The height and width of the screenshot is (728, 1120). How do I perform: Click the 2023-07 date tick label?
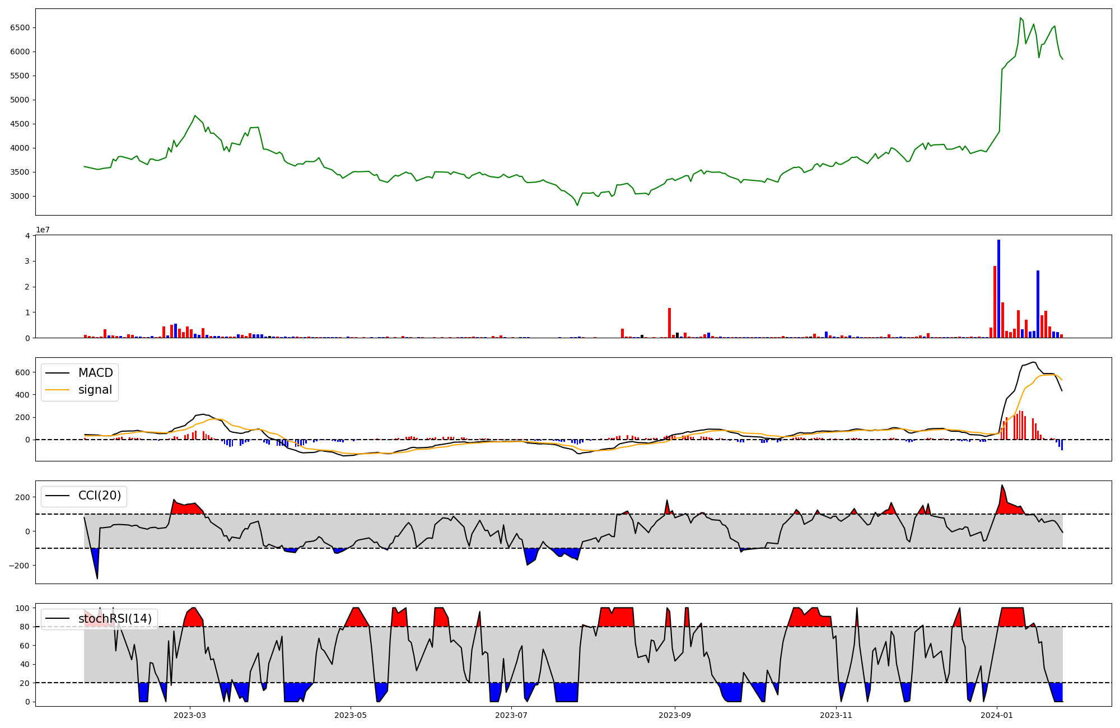[512, 715]
